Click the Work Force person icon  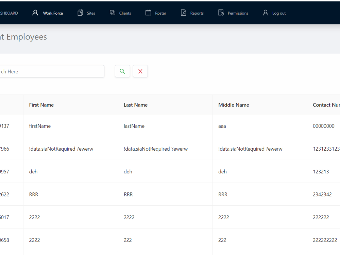coord(35,13)
